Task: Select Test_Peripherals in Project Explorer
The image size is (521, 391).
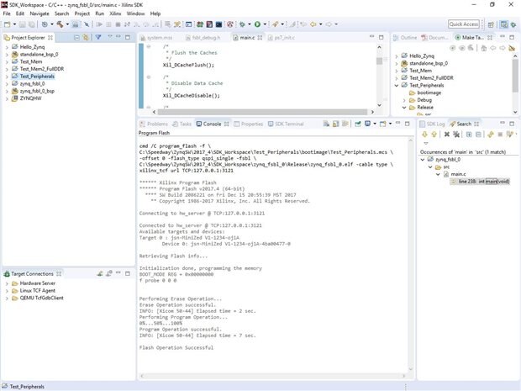Action: pos(37,76)
